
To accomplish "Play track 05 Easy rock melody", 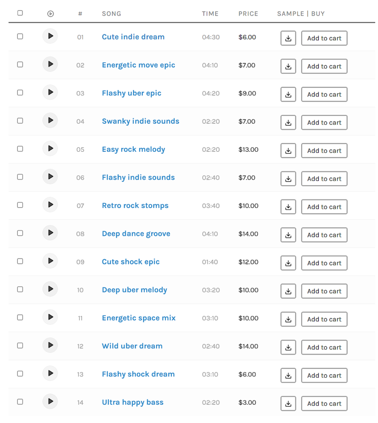I will [x=50, y=149].
